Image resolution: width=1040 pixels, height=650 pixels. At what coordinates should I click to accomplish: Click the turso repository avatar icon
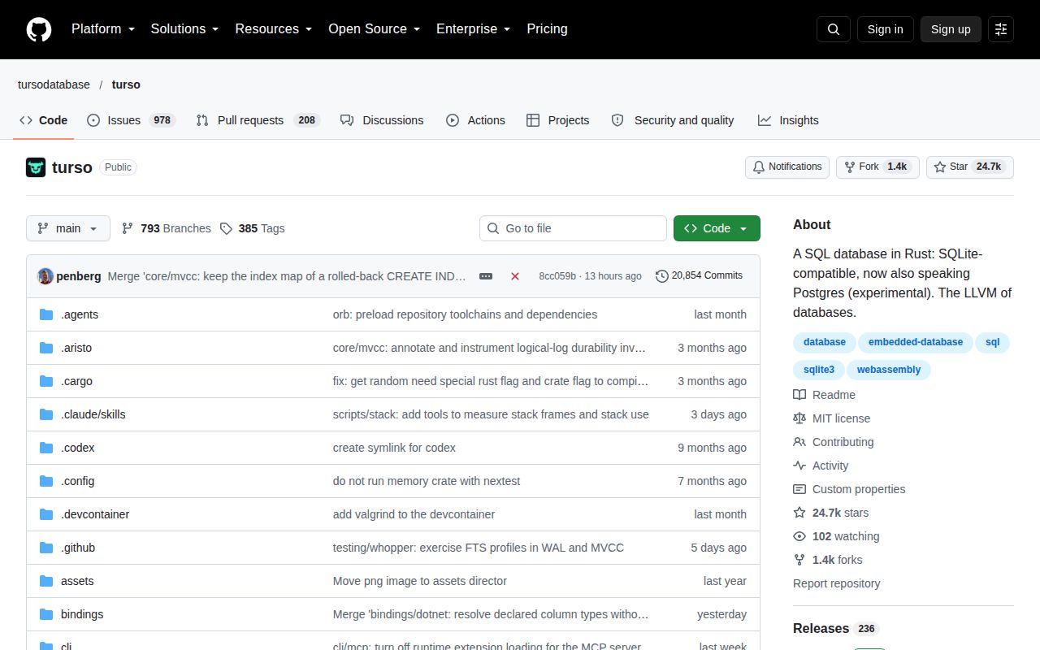click(x=36, y=167)
